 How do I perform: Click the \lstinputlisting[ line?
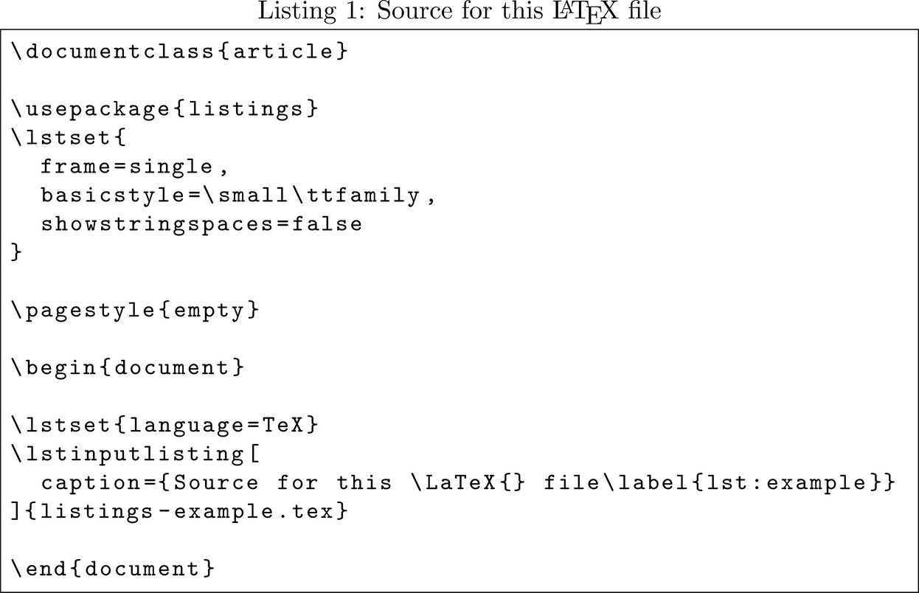(135, 454)
